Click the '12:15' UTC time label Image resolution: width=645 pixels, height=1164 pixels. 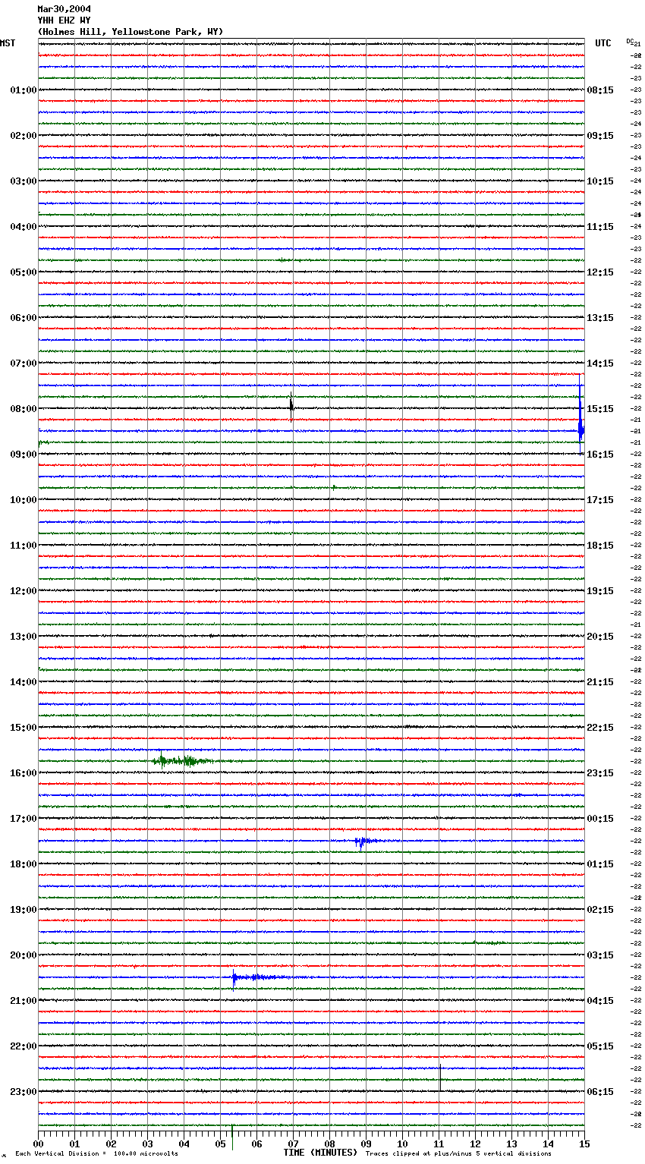point(600,272)
